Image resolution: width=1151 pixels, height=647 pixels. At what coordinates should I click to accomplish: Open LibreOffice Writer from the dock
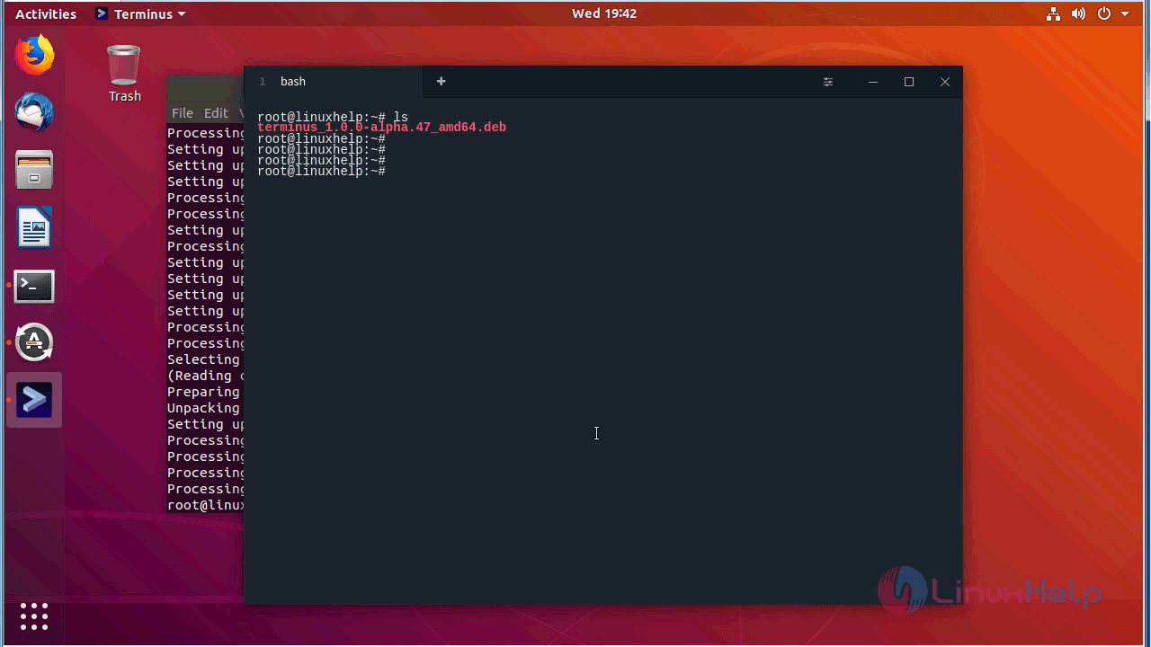click(x=34, y=227)
